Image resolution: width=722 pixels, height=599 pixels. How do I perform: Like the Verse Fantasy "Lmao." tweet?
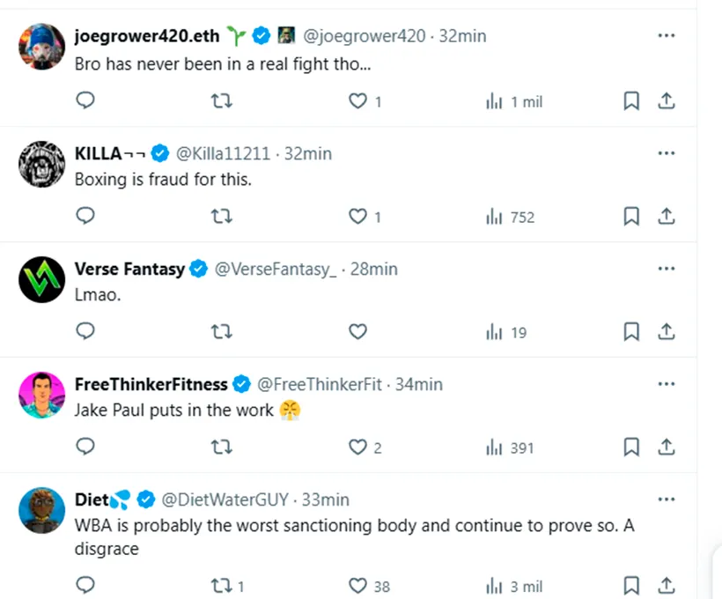(357, 332)
